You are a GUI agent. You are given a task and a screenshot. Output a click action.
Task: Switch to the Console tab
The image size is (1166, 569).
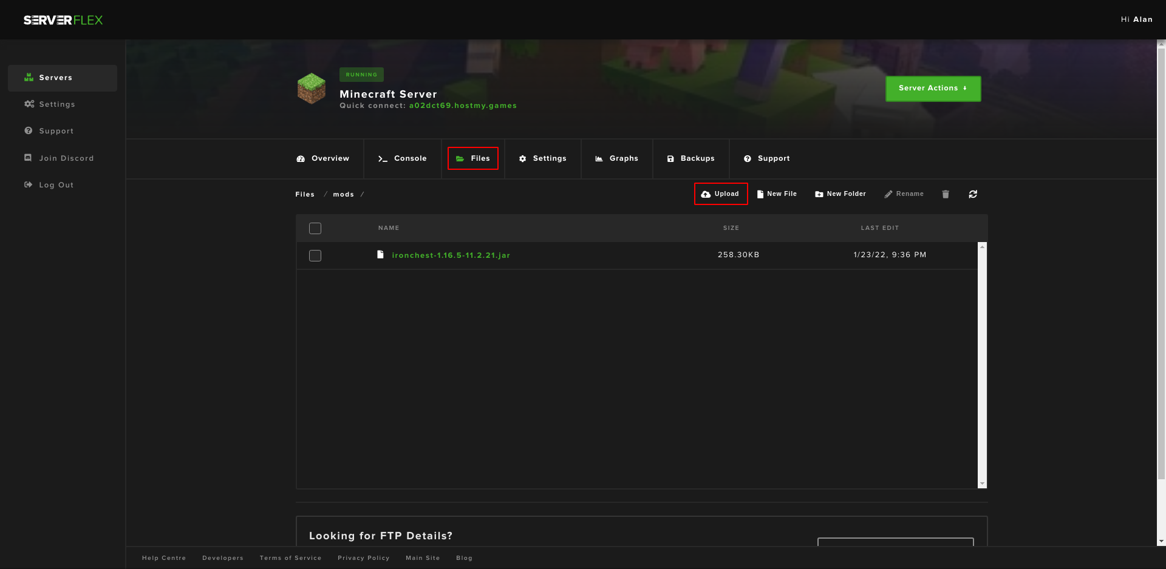pyautogui.click(x=403, y=159)
